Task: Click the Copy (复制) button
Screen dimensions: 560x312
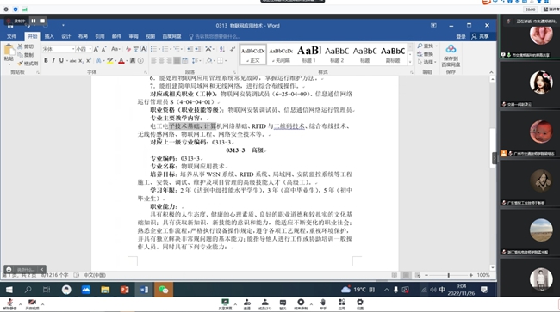Action: (26, 55)
